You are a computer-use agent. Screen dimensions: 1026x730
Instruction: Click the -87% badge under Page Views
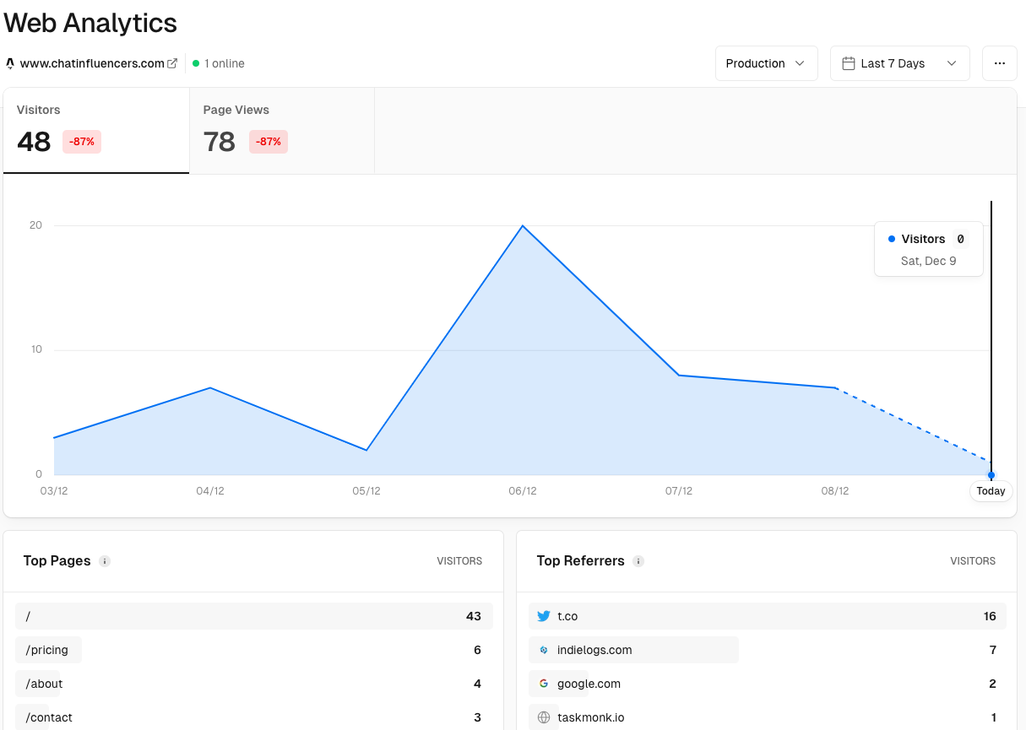click(269, 142)
